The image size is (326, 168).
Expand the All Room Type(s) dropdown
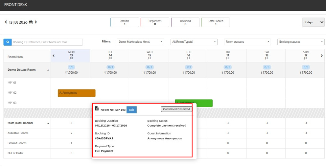194,42
